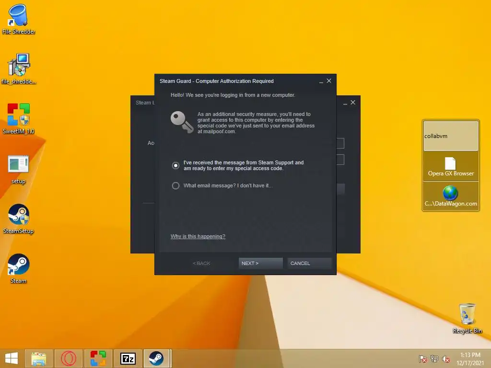
Task: Click the key icon in Steam Guard dialog
Action: pyautogui.click(x=182, y=122)
